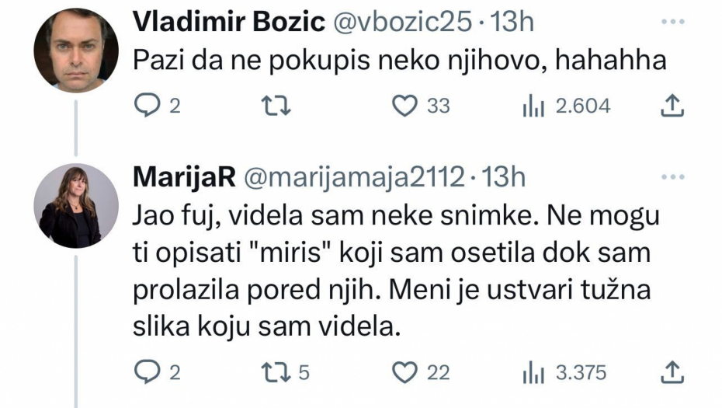Screen dimensions: 722x408
Task: Open MarijaR display name link
Action: (185, 178)
